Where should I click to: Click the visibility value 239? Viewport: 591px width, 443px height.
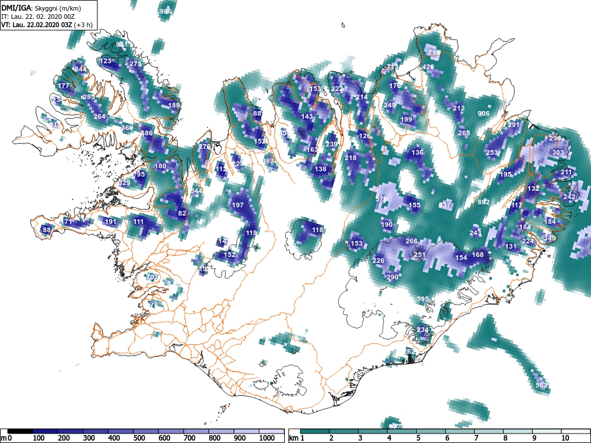[x=332, y=144]
